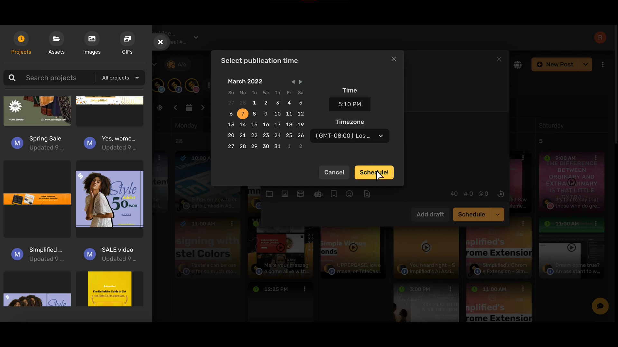Click the next week chevron in planner
618x347 pixels.
pyautogui.click(x=203, y=108)
